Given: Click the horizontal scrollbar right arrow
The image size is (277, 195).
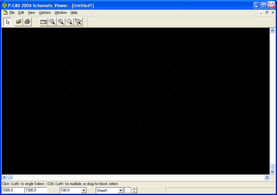Looking at the screenshot, I should pyautogui.click(x=267, y=177).
